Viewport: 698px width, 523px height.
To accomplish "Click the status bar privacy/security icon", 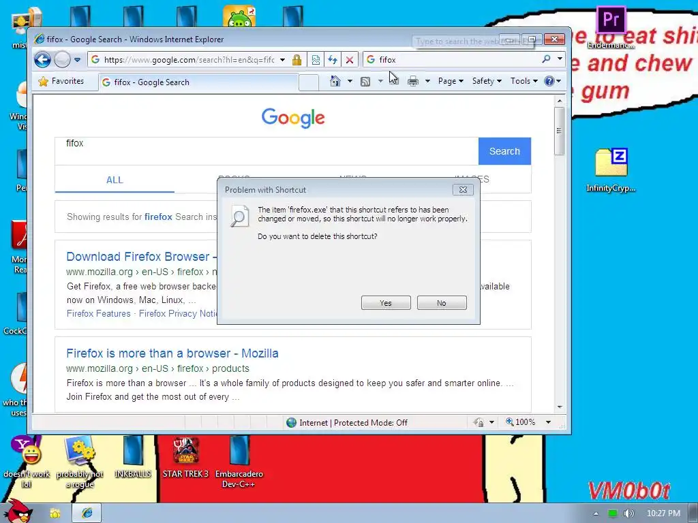I will (x=479, y=422).
